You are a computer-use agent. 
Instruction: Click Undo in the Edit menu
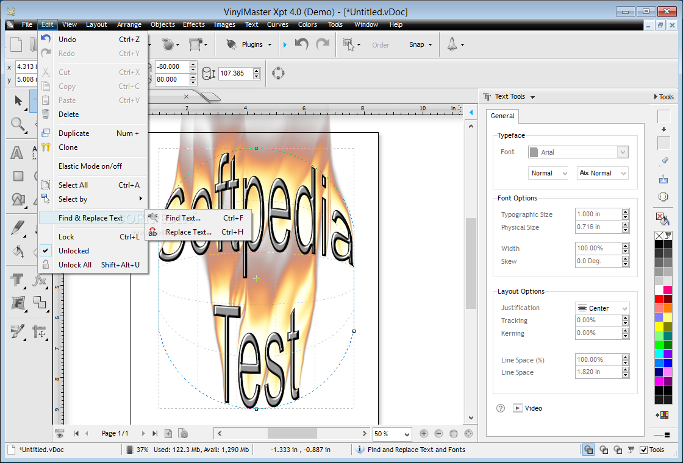(x=93, y=39)
